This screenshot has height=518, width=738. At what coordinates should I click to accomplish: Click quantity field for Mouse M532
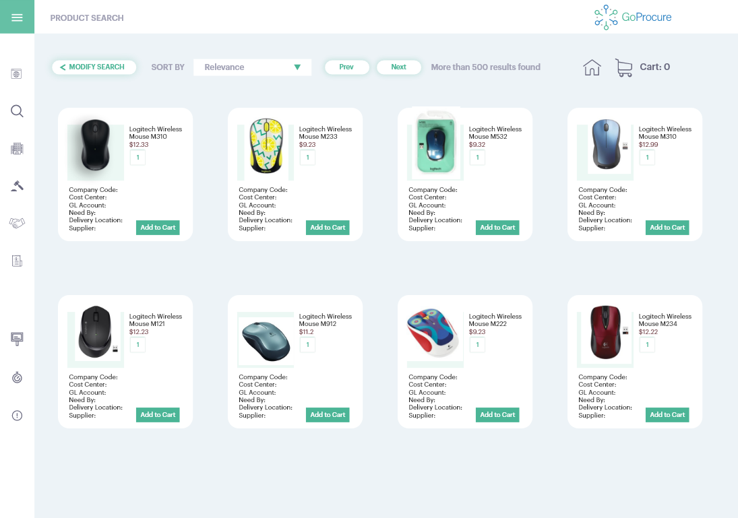pos(477,158)
